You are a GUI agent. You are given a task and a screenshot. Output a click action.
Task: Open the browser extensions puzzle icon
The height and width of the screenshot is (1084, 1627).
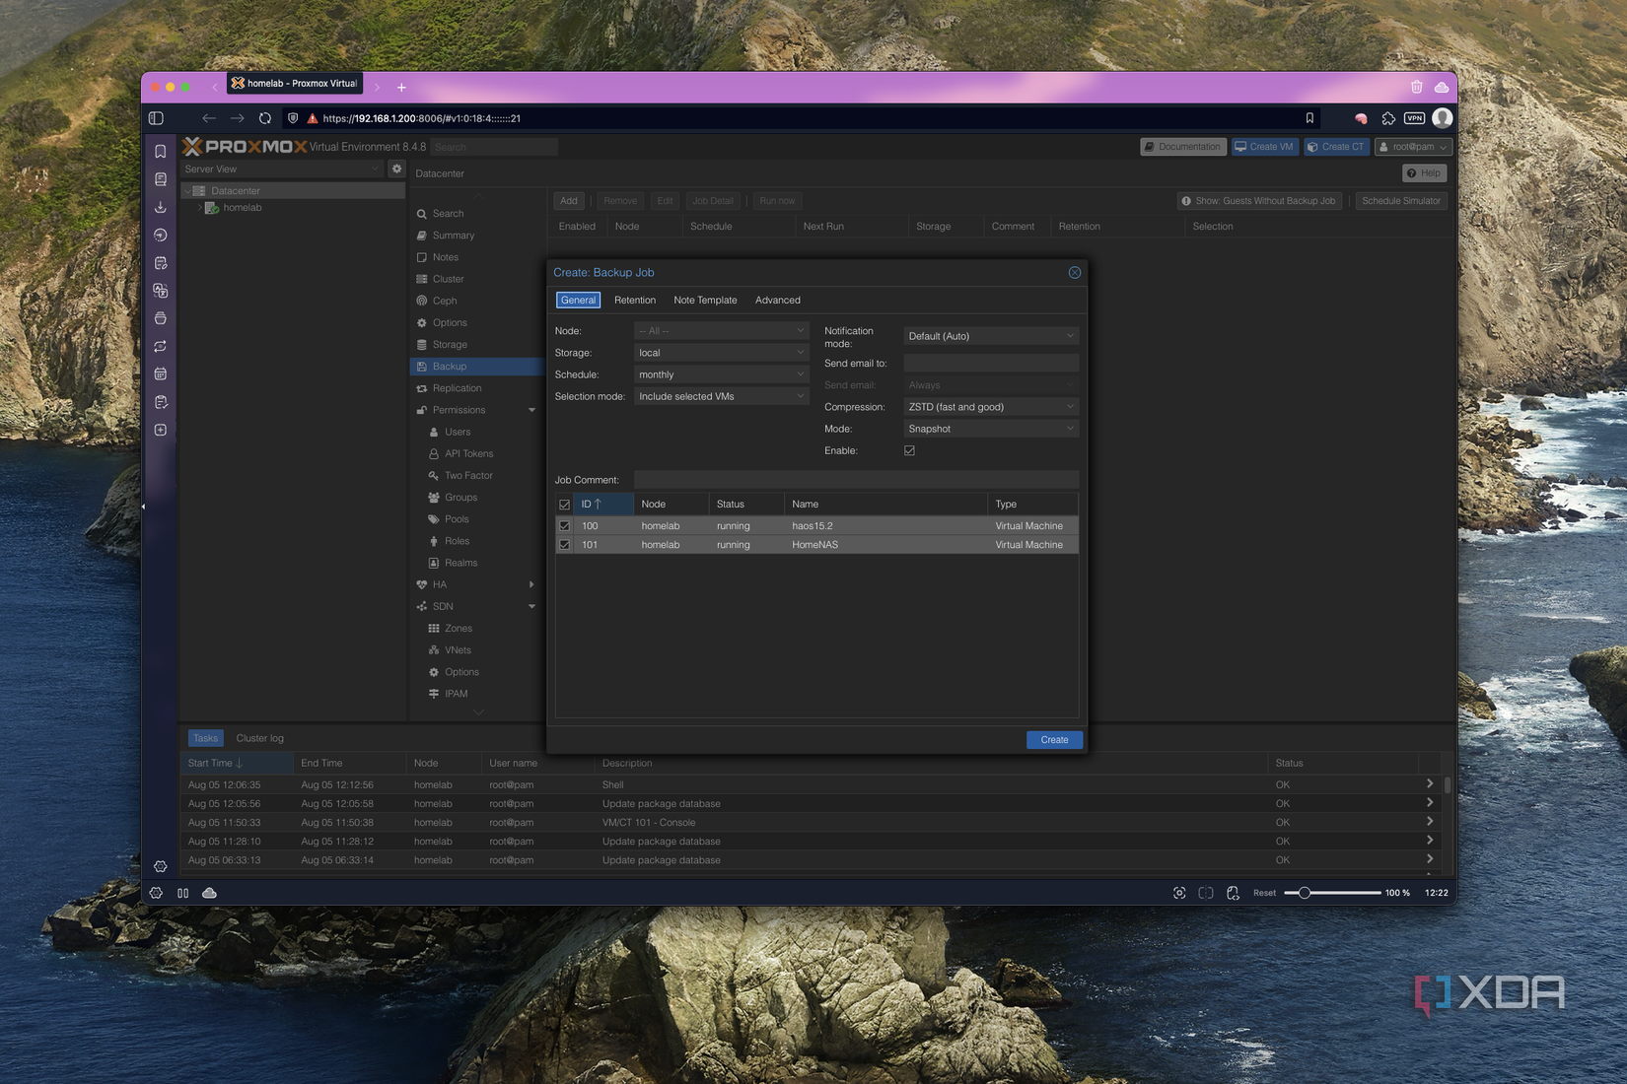[1388, 118]
